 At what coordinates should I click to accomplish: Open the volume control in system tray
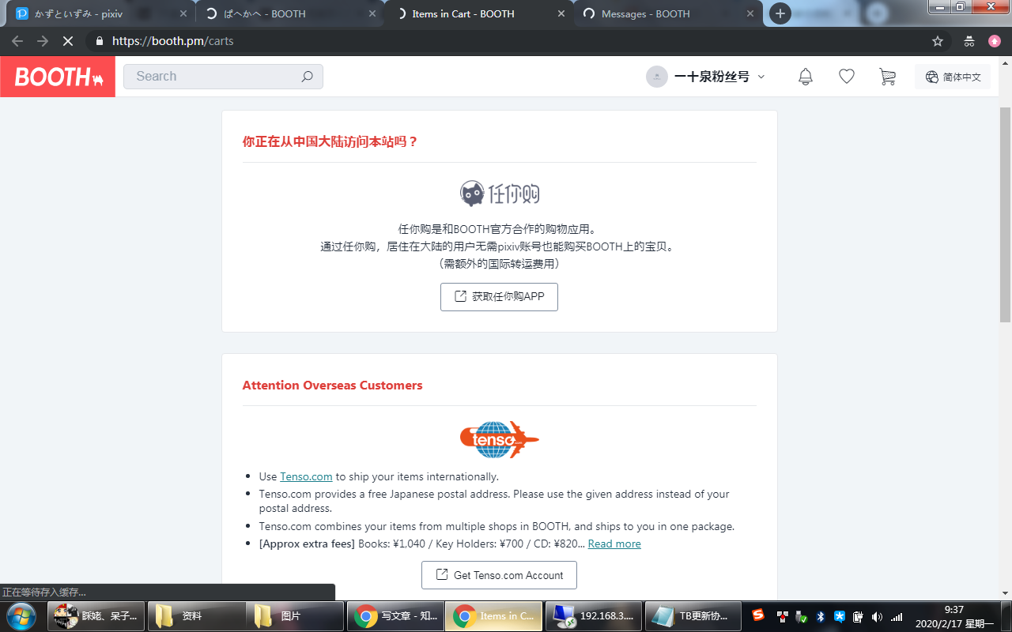point(876,616)
